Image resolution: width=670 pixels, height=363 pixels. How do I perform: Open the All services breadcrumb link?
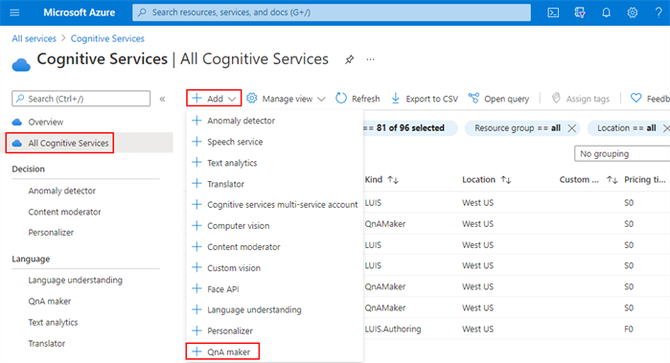(34, 38)
